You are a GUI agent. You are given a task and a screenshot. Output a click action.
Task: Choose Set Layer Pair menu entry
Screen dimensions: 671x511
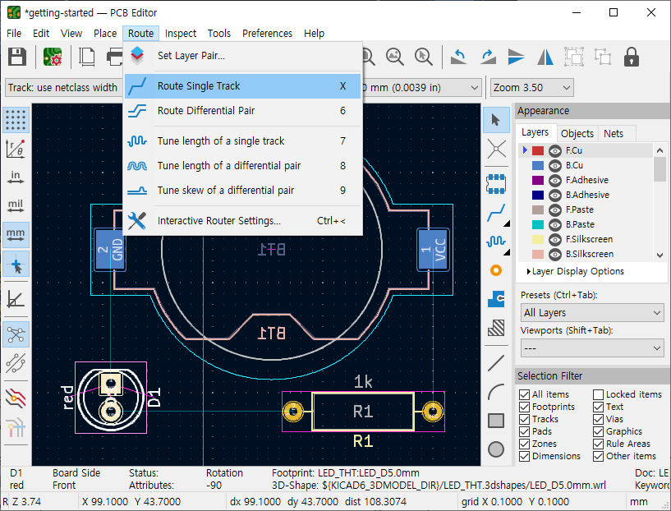(x=242, y=56)
